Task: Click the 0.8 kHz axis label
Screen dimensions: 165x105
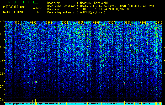Action: pos(2,73)
